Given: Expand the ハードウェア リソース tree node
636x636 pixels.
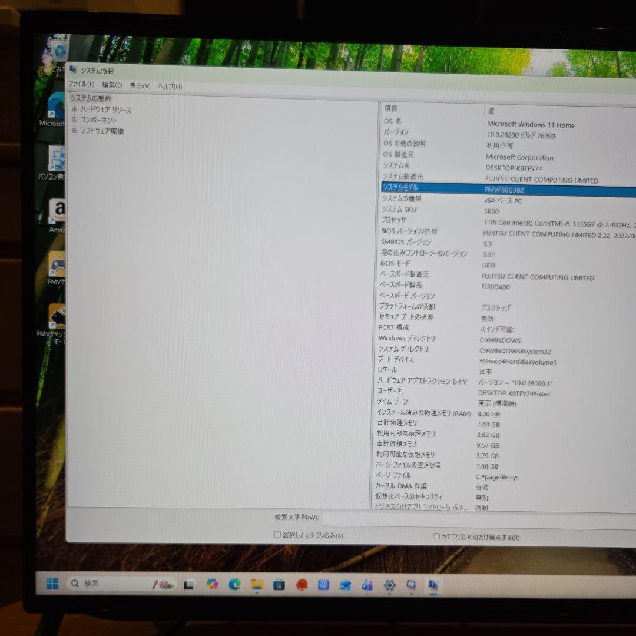Looking at the screenshot, I should click(75, 110).
